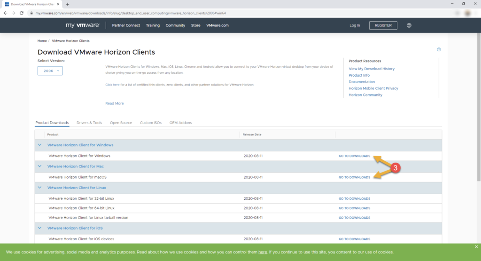The image size is (481, 261).
Task: Click the help question mark icon
Action: pyautogui.click(x=439, y=49)
